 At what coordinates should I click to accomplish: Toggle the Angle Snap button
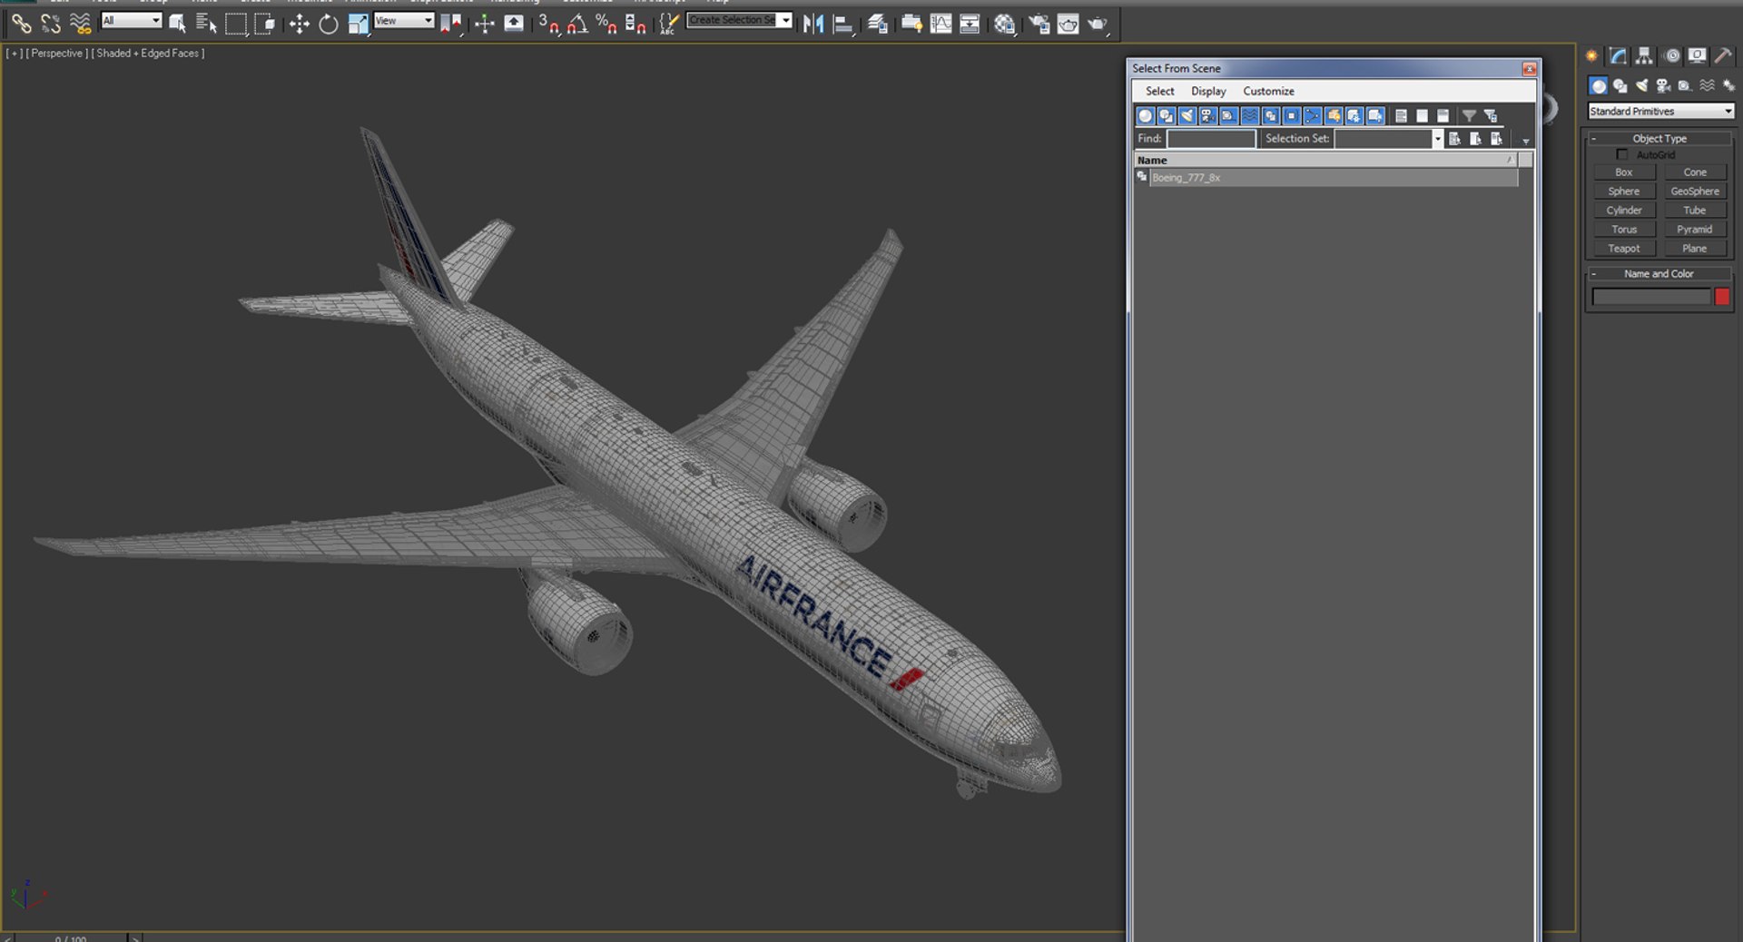pos(577,24)
